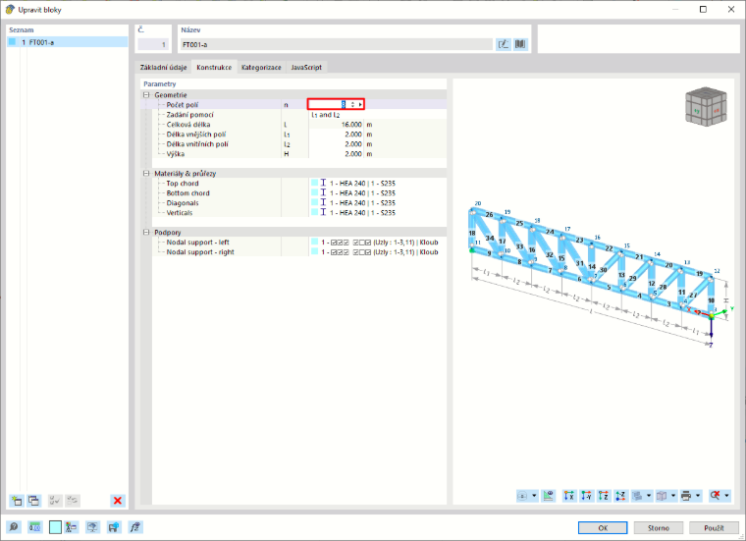Open the help speech bubble icon
Image resolution: width=746 pixels, height=541 pixels.
point(14,527)
